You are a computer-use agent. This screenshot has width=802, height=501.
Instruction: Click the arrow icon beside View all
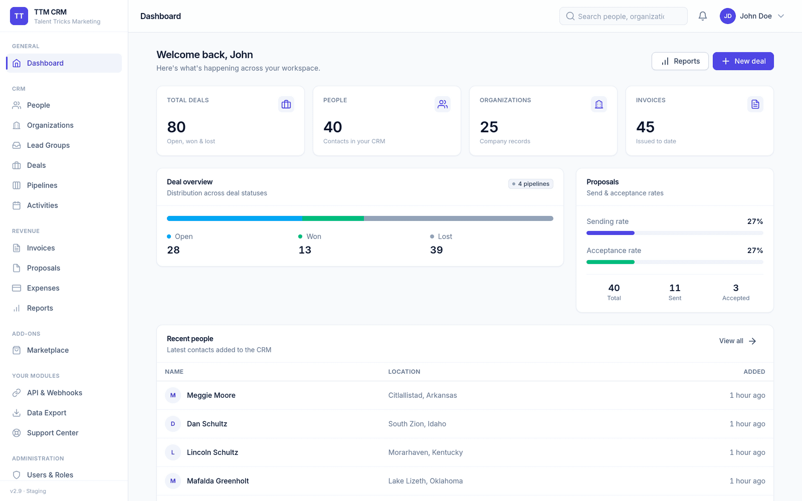pos(752,341)
